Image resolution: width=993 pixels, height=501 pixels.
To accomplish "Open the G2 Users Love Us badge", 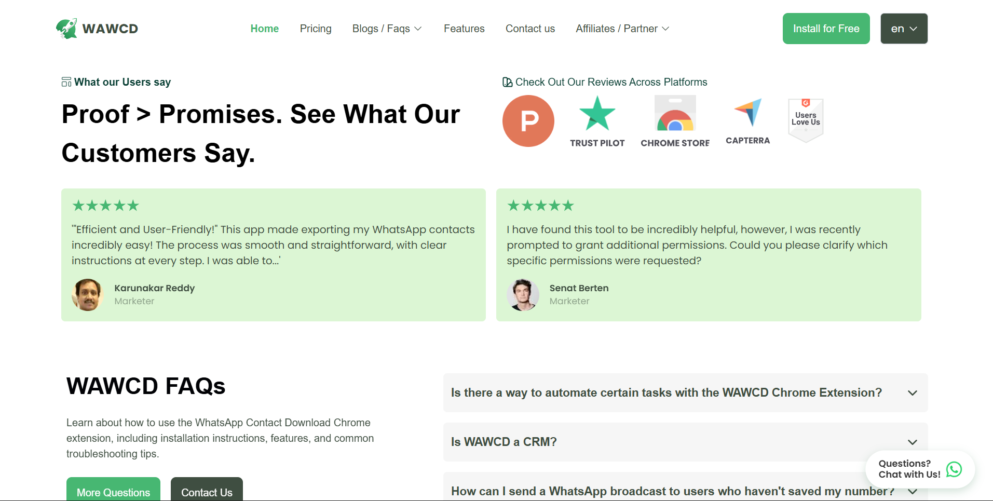I will pos(806,120).
